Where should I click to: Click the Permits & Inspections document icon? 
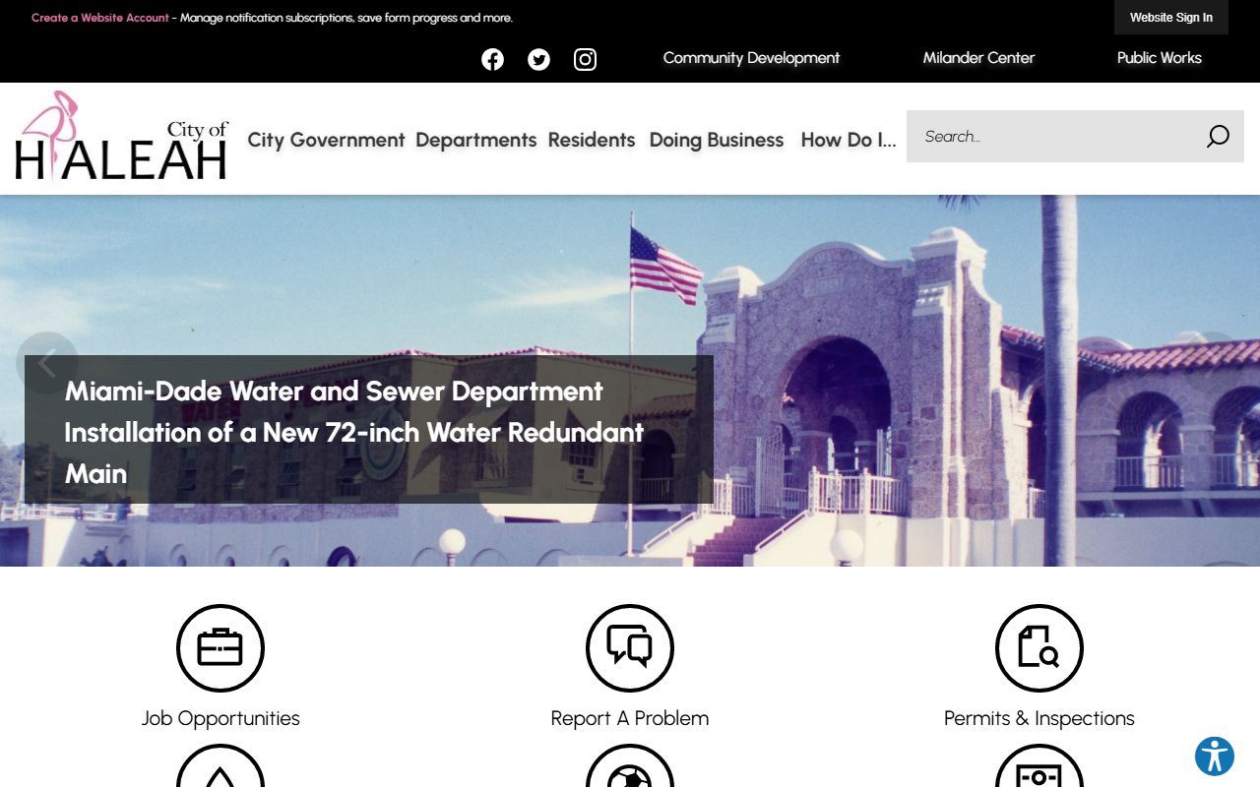click(x=1039, y=648)
